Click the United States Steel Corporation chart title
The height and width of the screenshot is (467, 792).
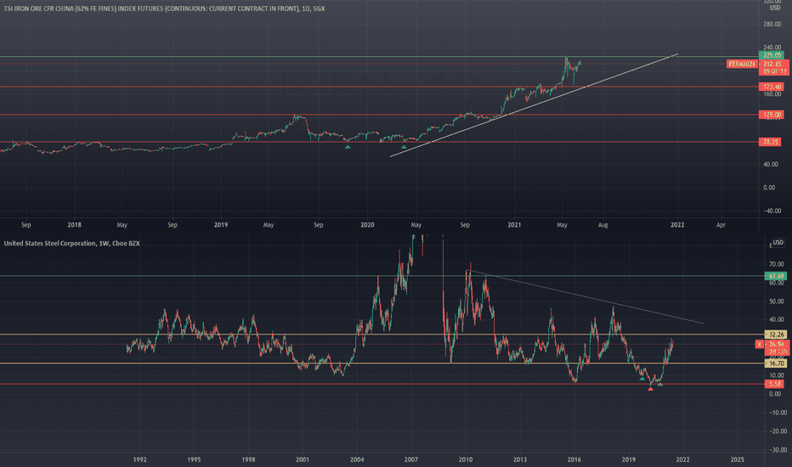click(71, 244)
